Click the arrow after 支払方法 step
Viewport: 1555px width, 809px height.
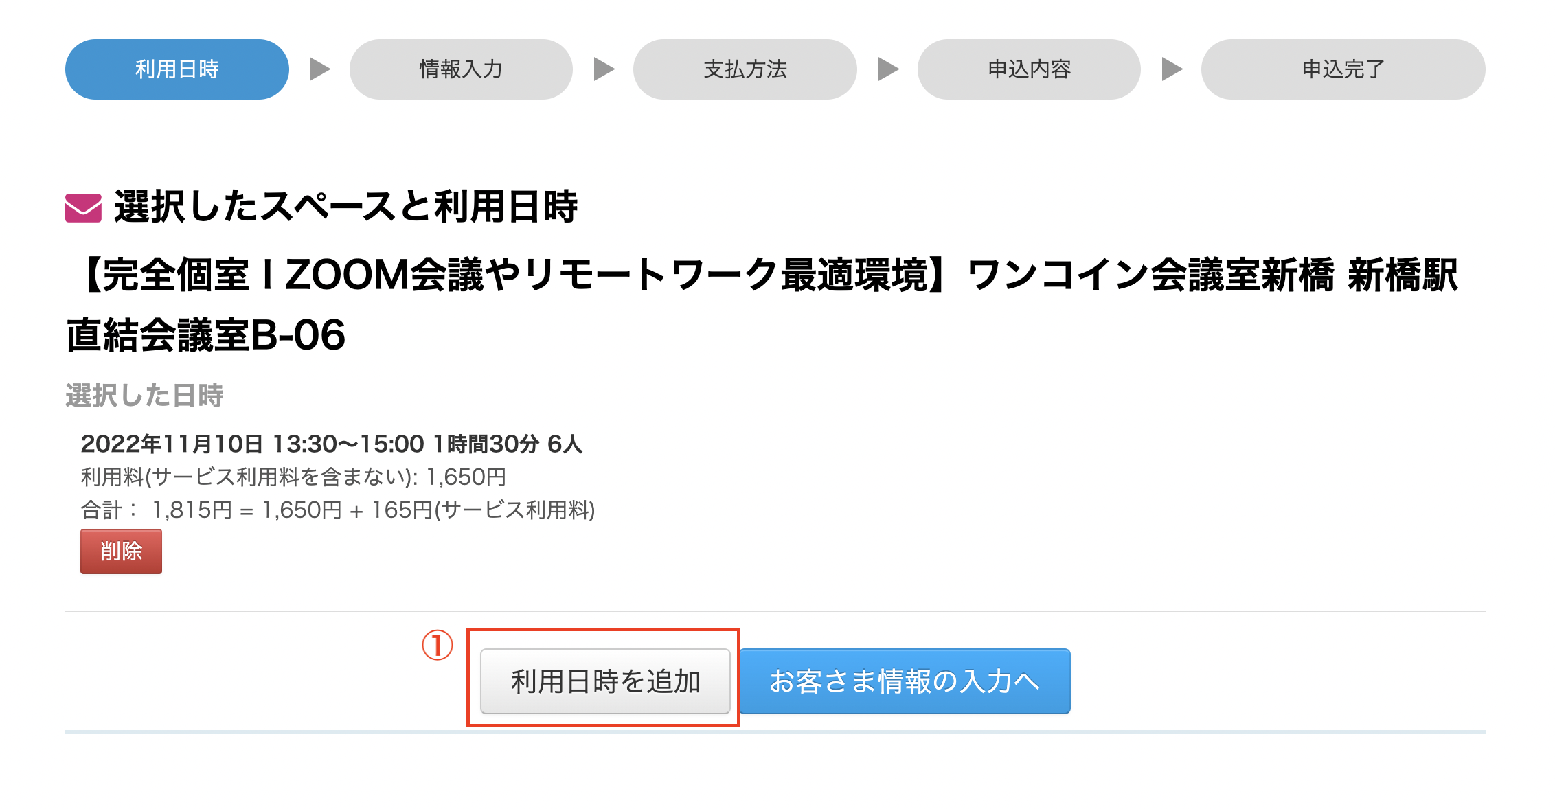(888, 69)
